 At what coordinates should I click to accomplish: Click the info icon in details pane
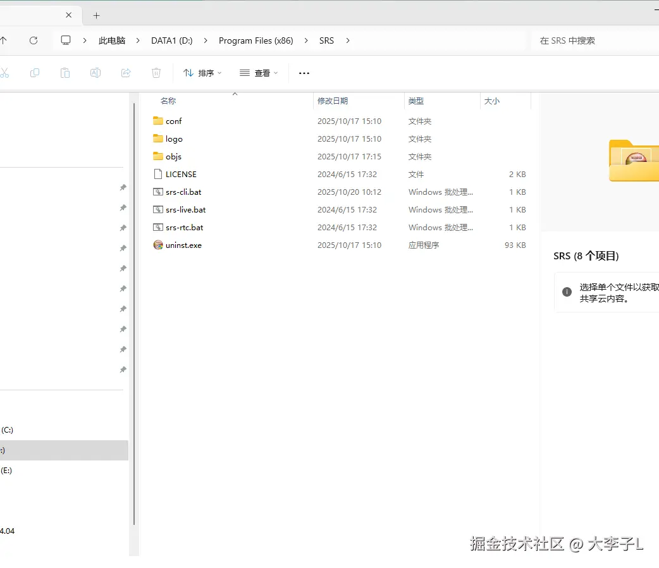[567, 292]
